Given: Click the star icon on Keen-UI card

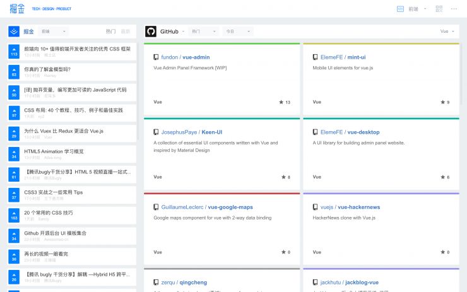Looking at the screenshot, I should pos(283,177).
